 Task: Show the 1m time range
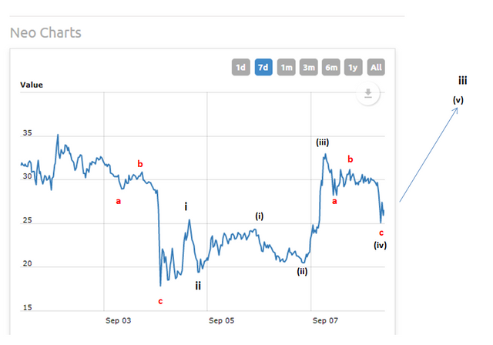pos(286,67)
